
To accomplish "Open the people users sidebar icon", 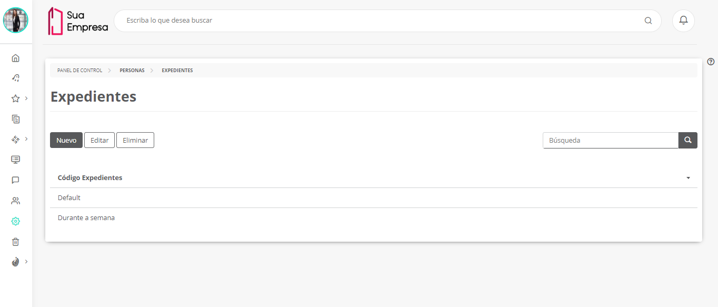I will pyautogui.click(x=16, y=201).
